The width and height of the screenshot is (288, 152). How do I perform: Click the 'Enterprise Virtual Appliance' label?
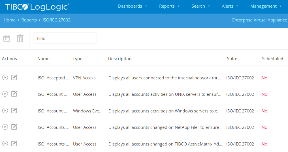pos(259,20)
